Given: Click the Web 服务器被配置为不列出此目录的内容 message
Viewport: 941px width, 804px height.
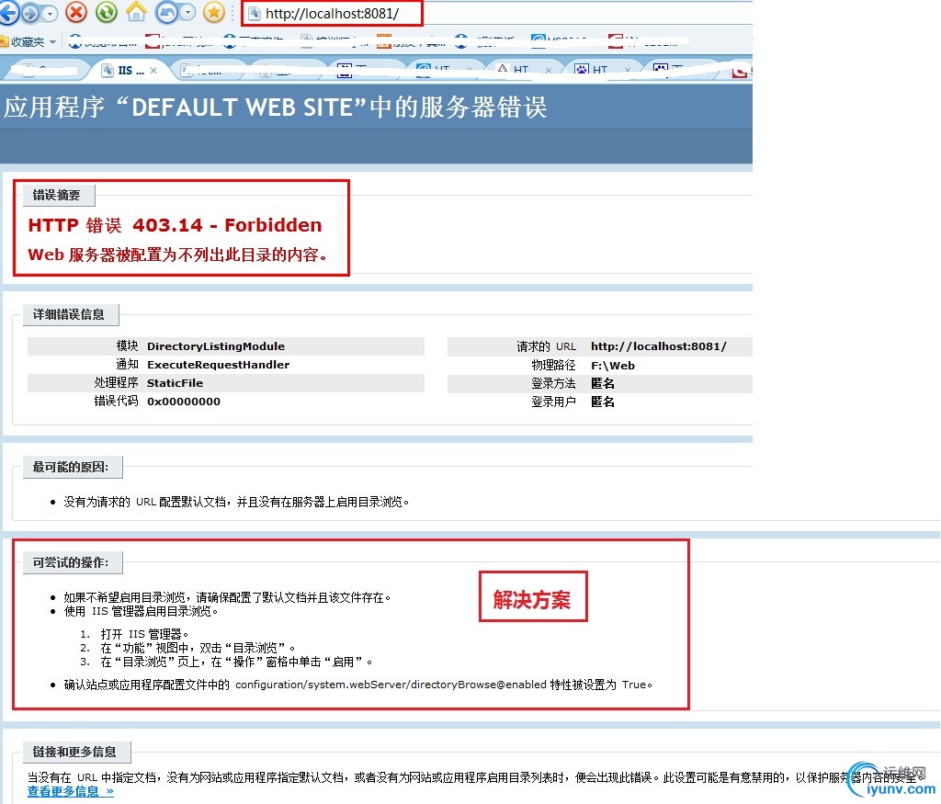Looking at the screenshot, I should point(178,255).
